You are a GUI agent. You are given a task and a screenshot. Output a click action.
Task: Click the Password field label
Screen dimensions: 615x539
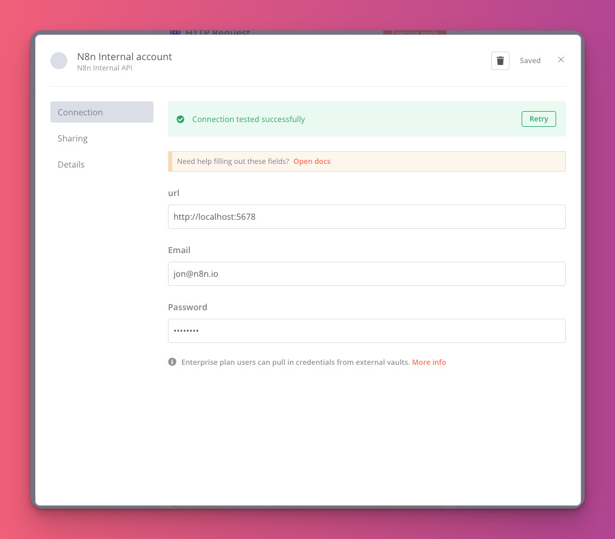click(x=187, y=307)
